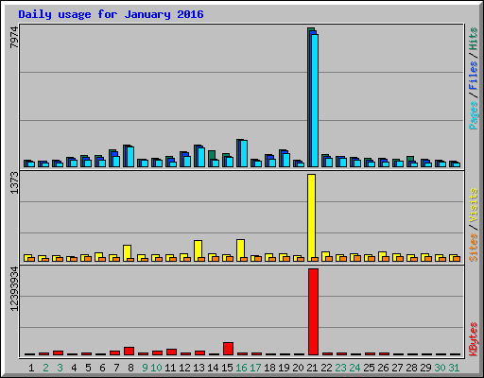Viewport: 484px width, 378px height.
Task: Click the day '29' axis label
Action: click(x=425, y=368)
